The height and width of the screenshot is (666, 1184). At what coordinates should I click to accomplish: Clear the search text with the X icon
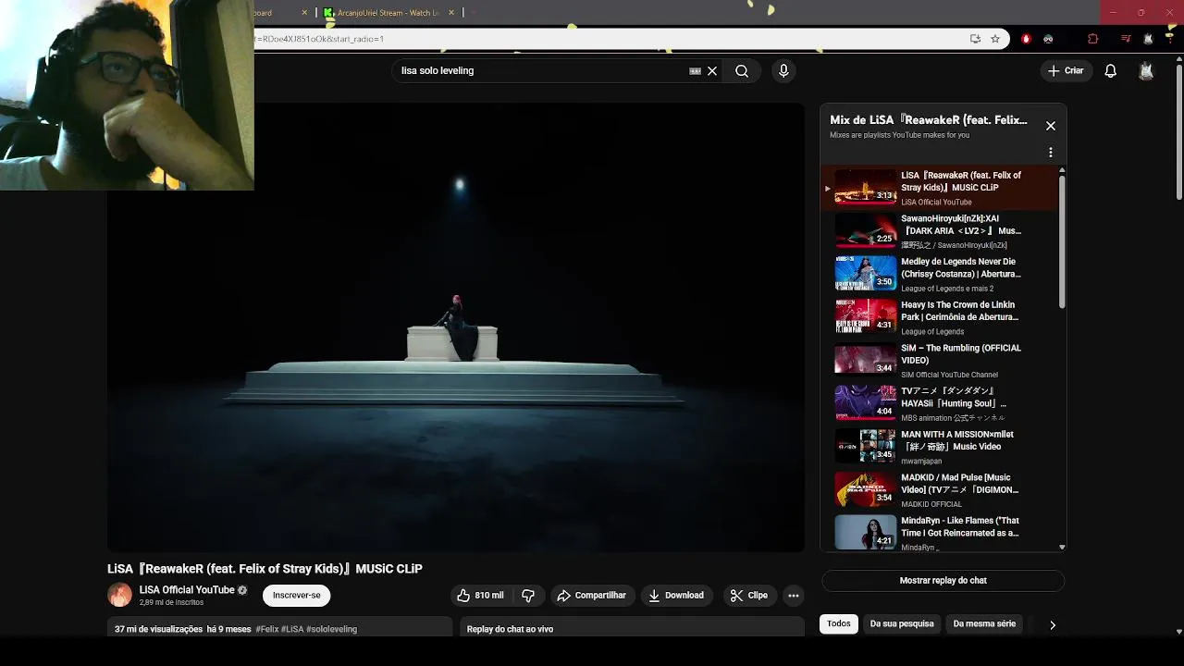[x=712, y=71]
